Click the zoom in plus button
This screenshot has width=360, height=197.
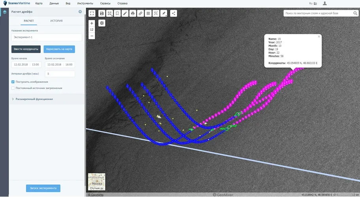pos(92,23)
